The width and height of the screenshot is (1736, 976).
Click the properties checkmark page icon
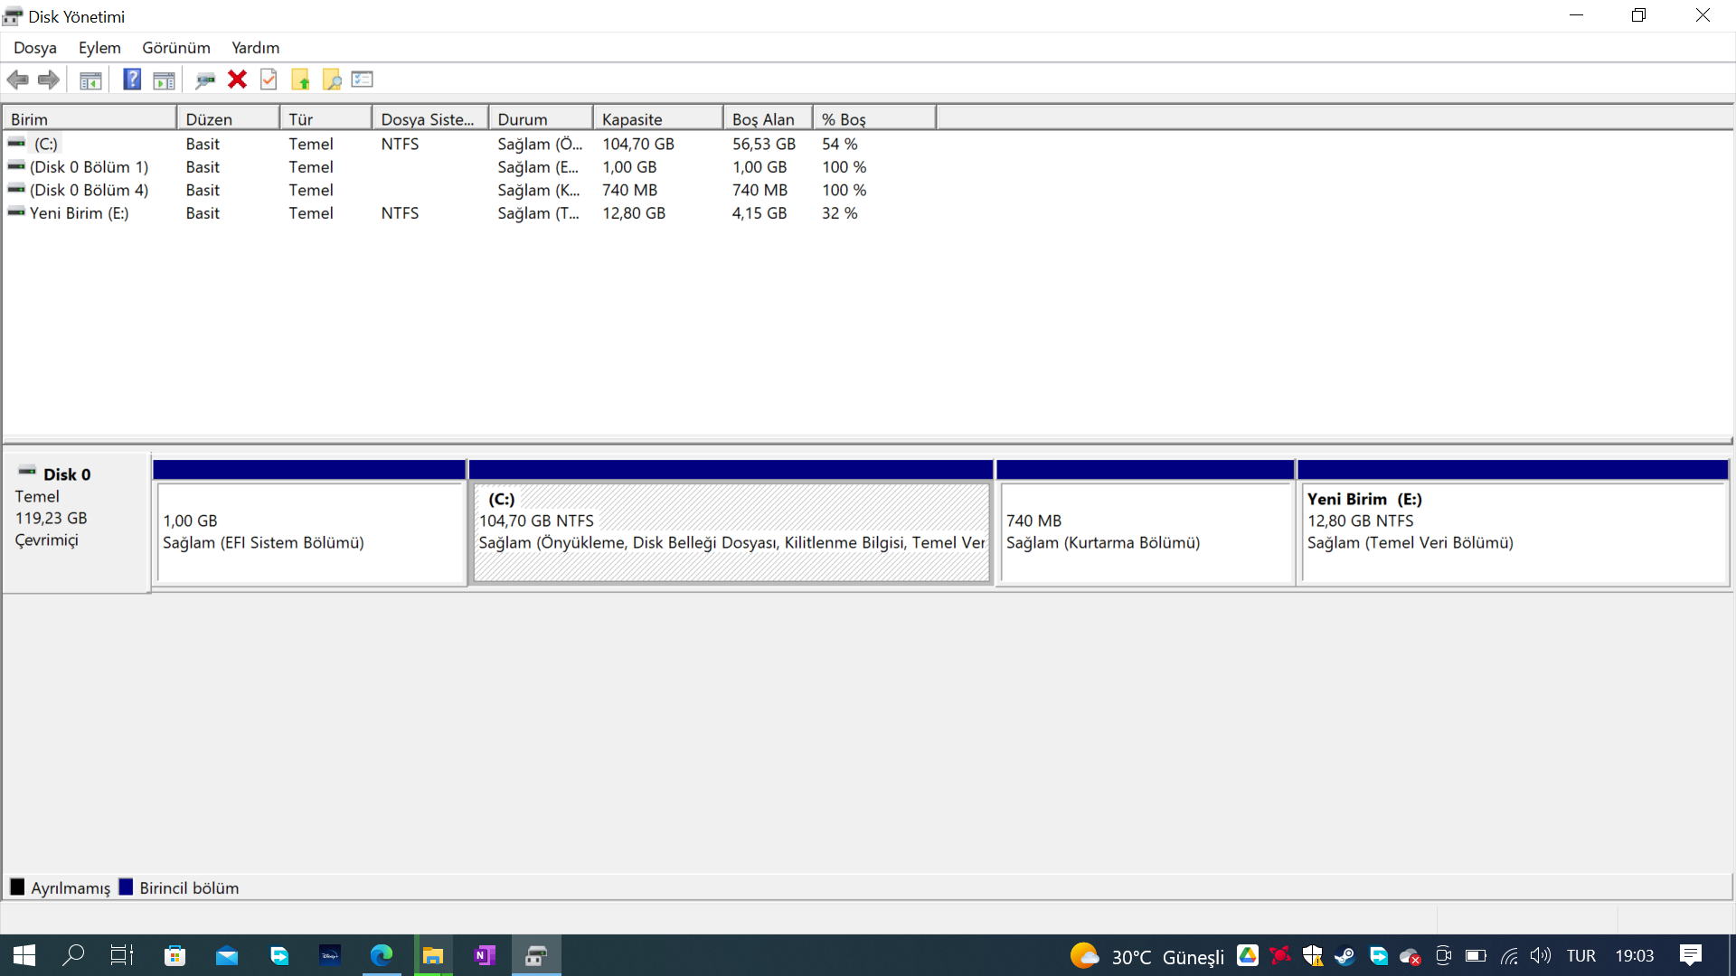click(x=269, y=80)
